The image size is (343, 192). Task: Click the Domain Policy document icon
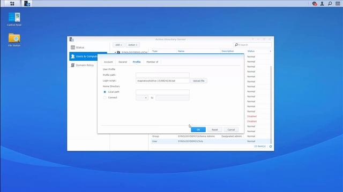73,65
